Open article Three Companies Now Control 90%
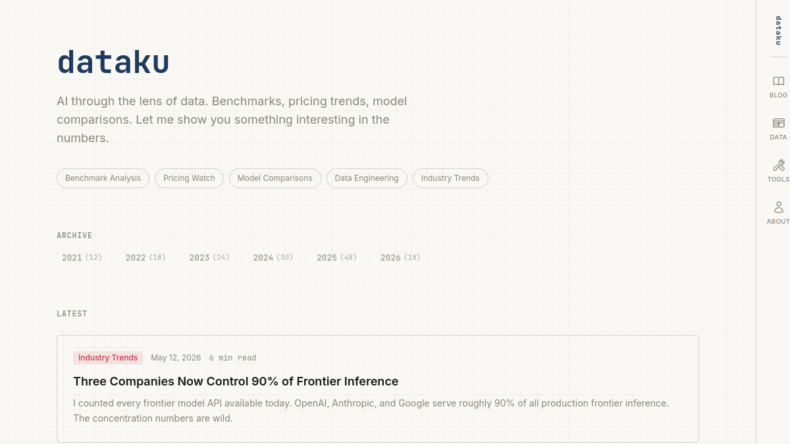 point(236,382)
